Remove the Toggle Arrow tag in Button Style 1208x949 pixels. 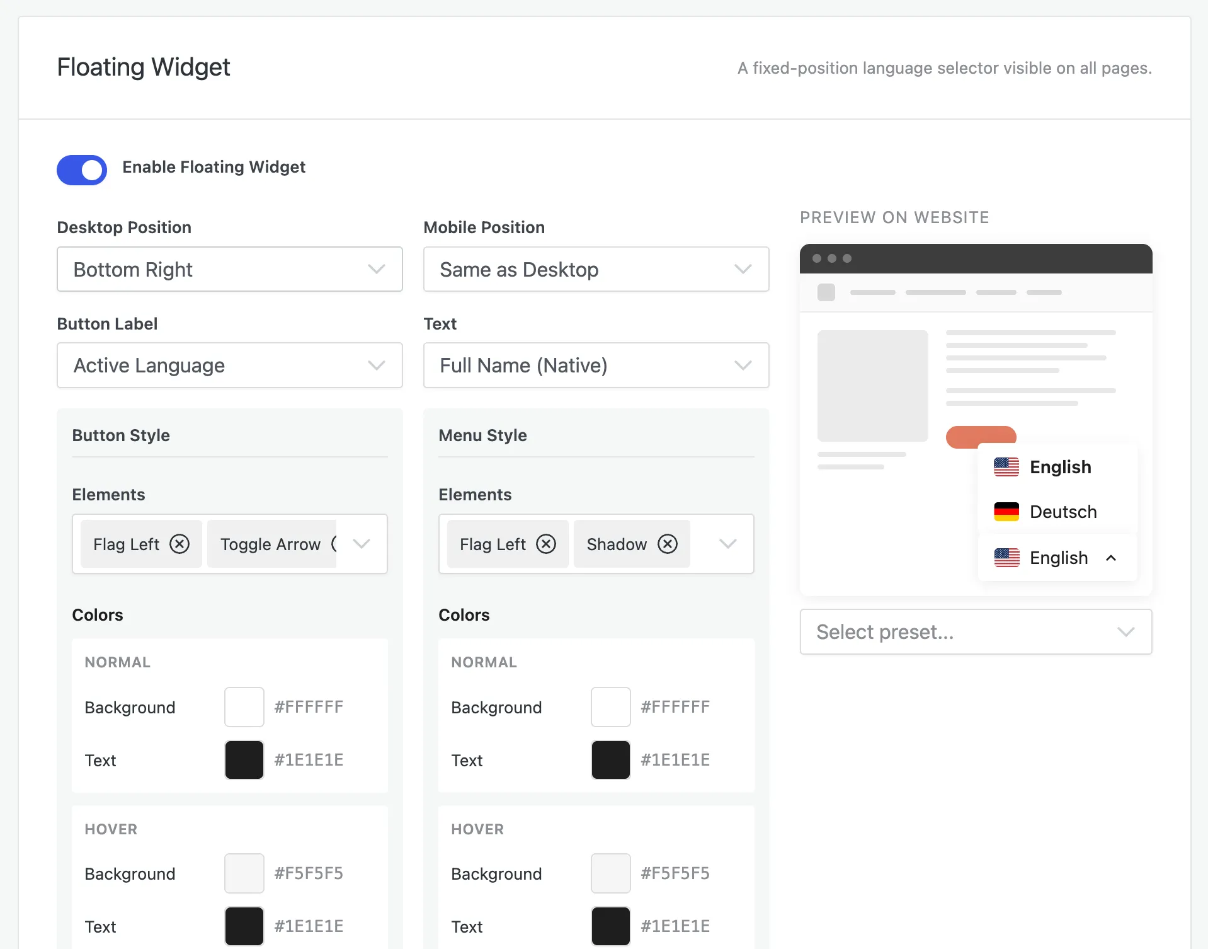coord(334,544)
